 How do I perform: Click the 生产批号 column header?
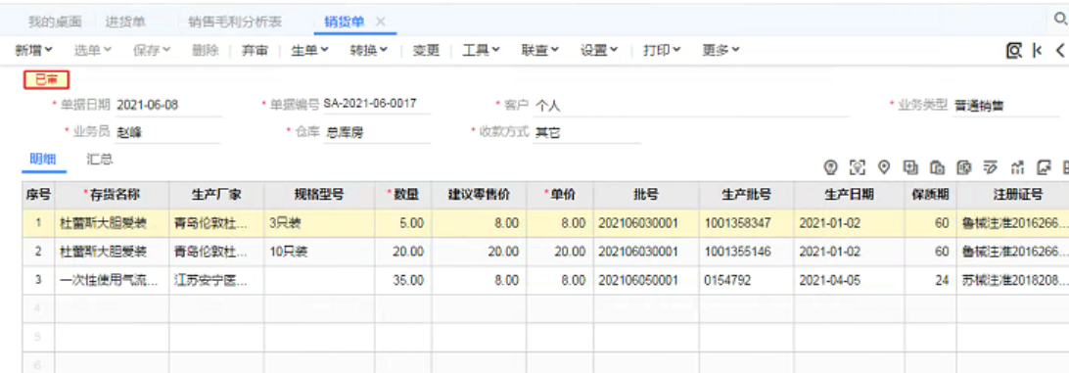[x=747, y=195]
